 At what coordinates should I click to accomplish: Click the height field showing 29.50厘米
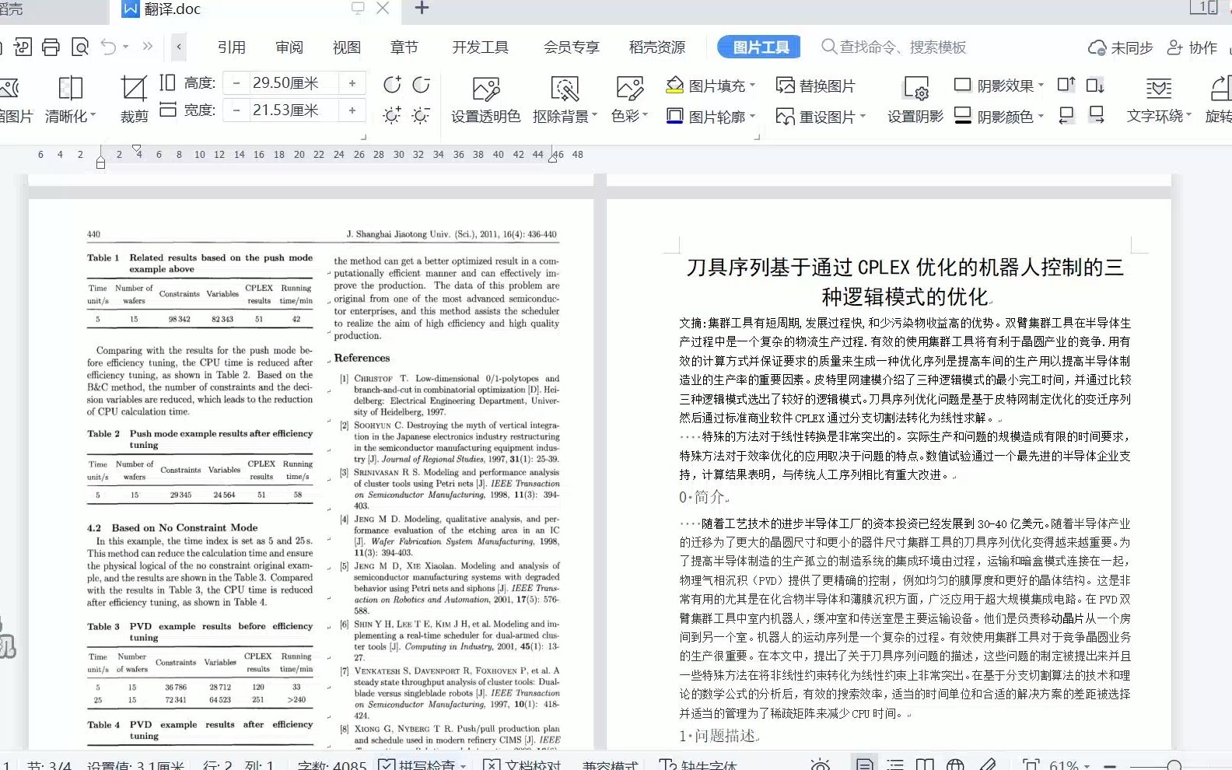pyautogui.click(x=292, y=82)
